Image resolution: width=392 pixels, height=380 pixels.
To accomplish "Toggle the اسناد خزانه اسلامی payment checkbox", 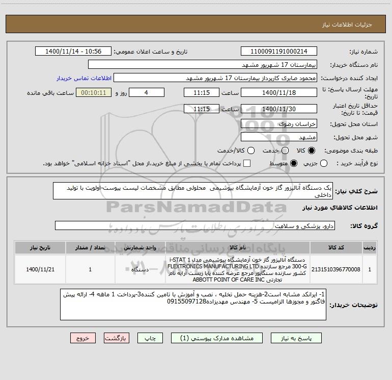I will pos(247,163).
